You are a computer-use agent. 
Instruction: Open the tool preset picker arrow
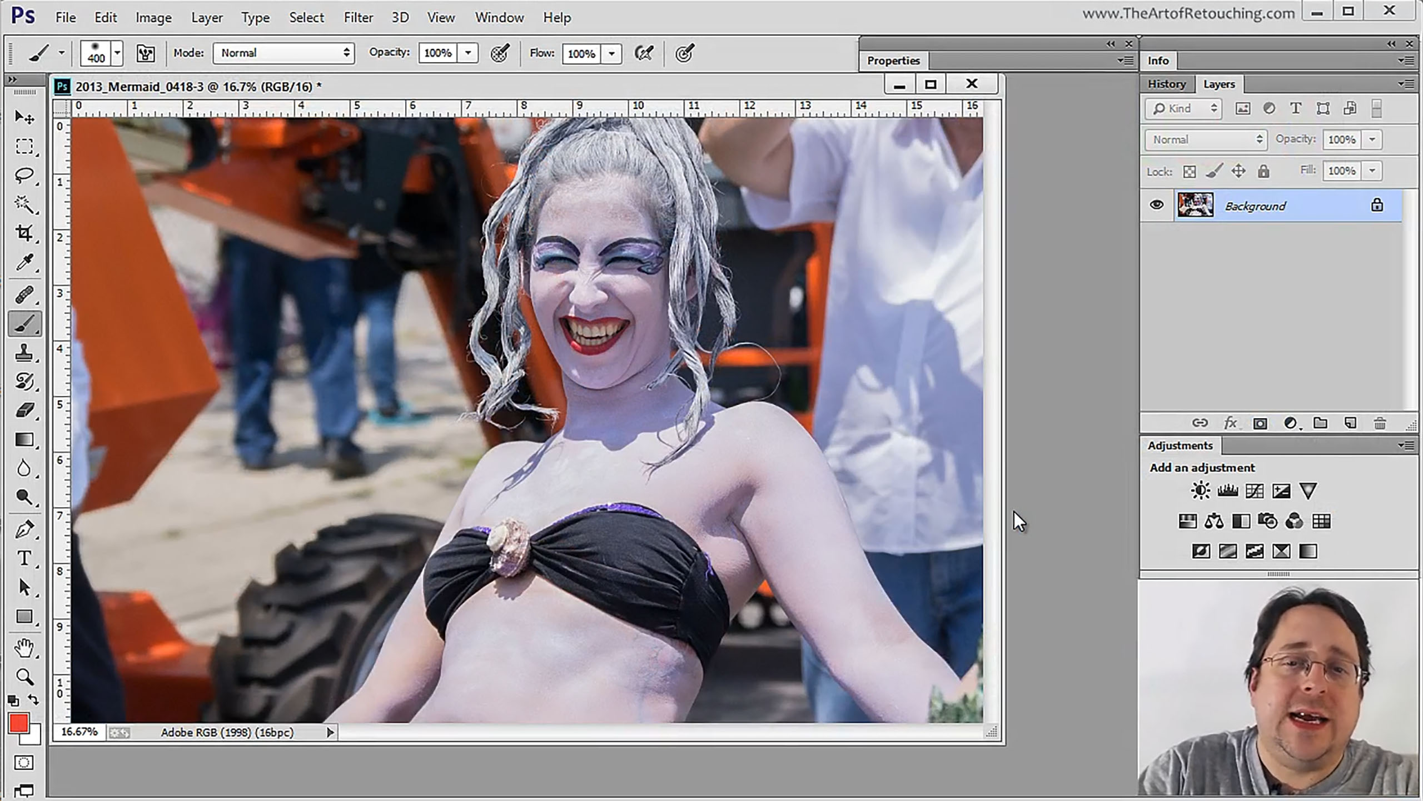[62, 53]
